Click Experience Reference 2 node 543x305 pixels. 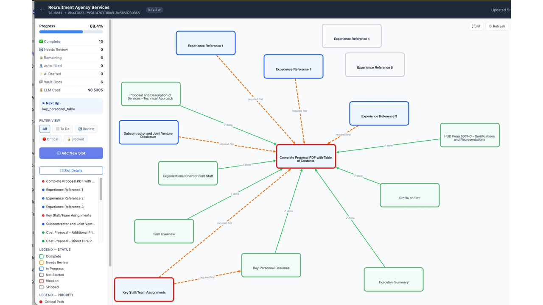pos(294,67)
